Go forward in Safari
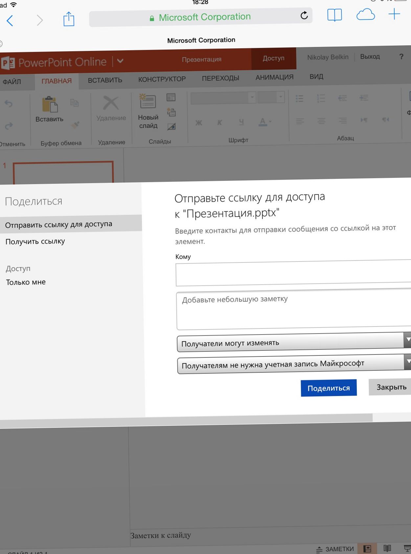 click(x=39, y=20)
